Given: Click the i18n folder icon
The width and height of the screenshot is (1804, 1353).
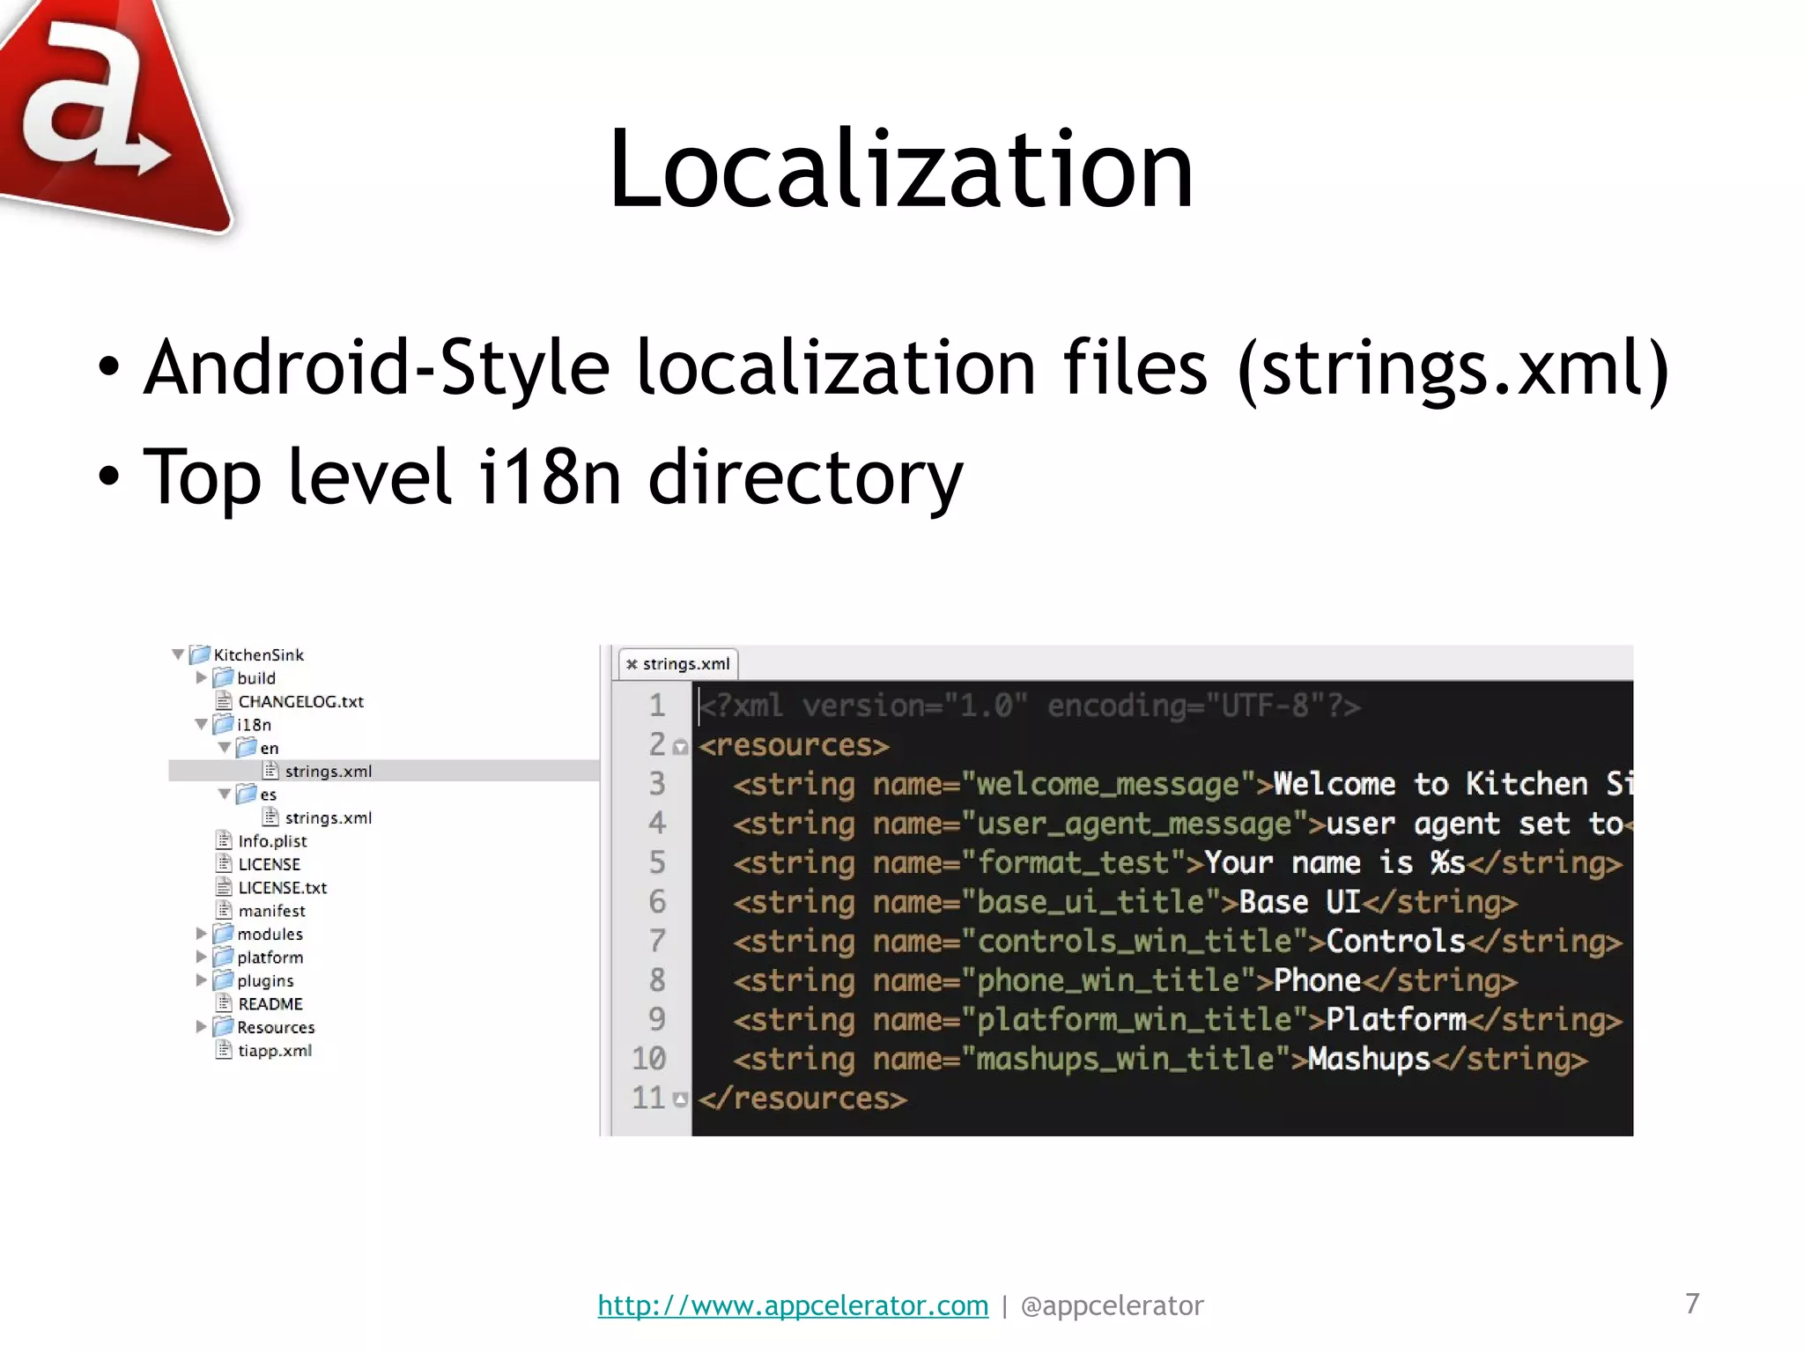Looking at the screenshot, I should [224, 724].
